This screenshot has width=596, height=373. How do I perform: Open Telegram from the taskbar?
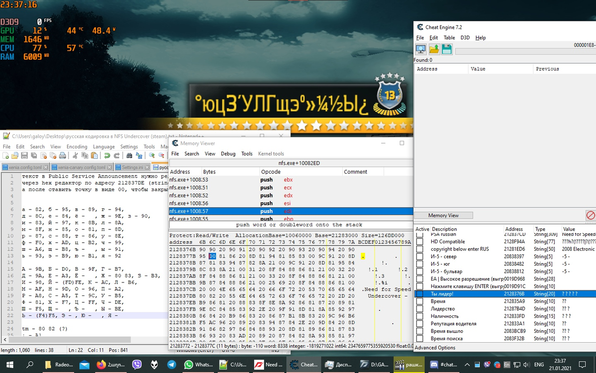(x=171, y=365)
